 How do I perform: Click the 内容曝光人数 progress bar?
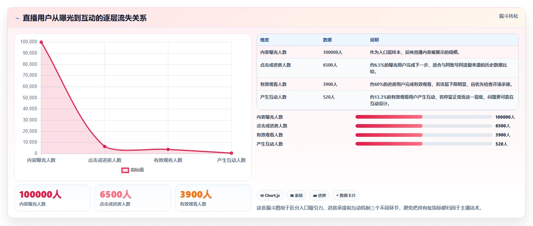click(x=424, y=117)
